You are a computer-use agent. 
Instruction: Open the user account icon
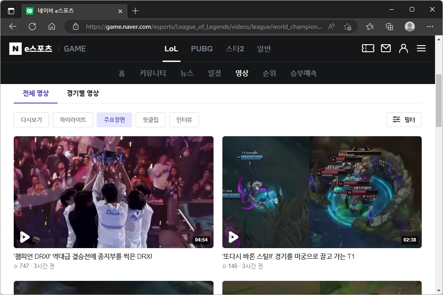pyautogui.click(x=404, y=48)
